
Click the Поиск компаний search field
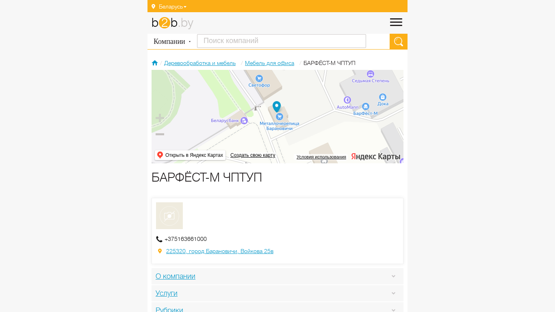[282, 41]
